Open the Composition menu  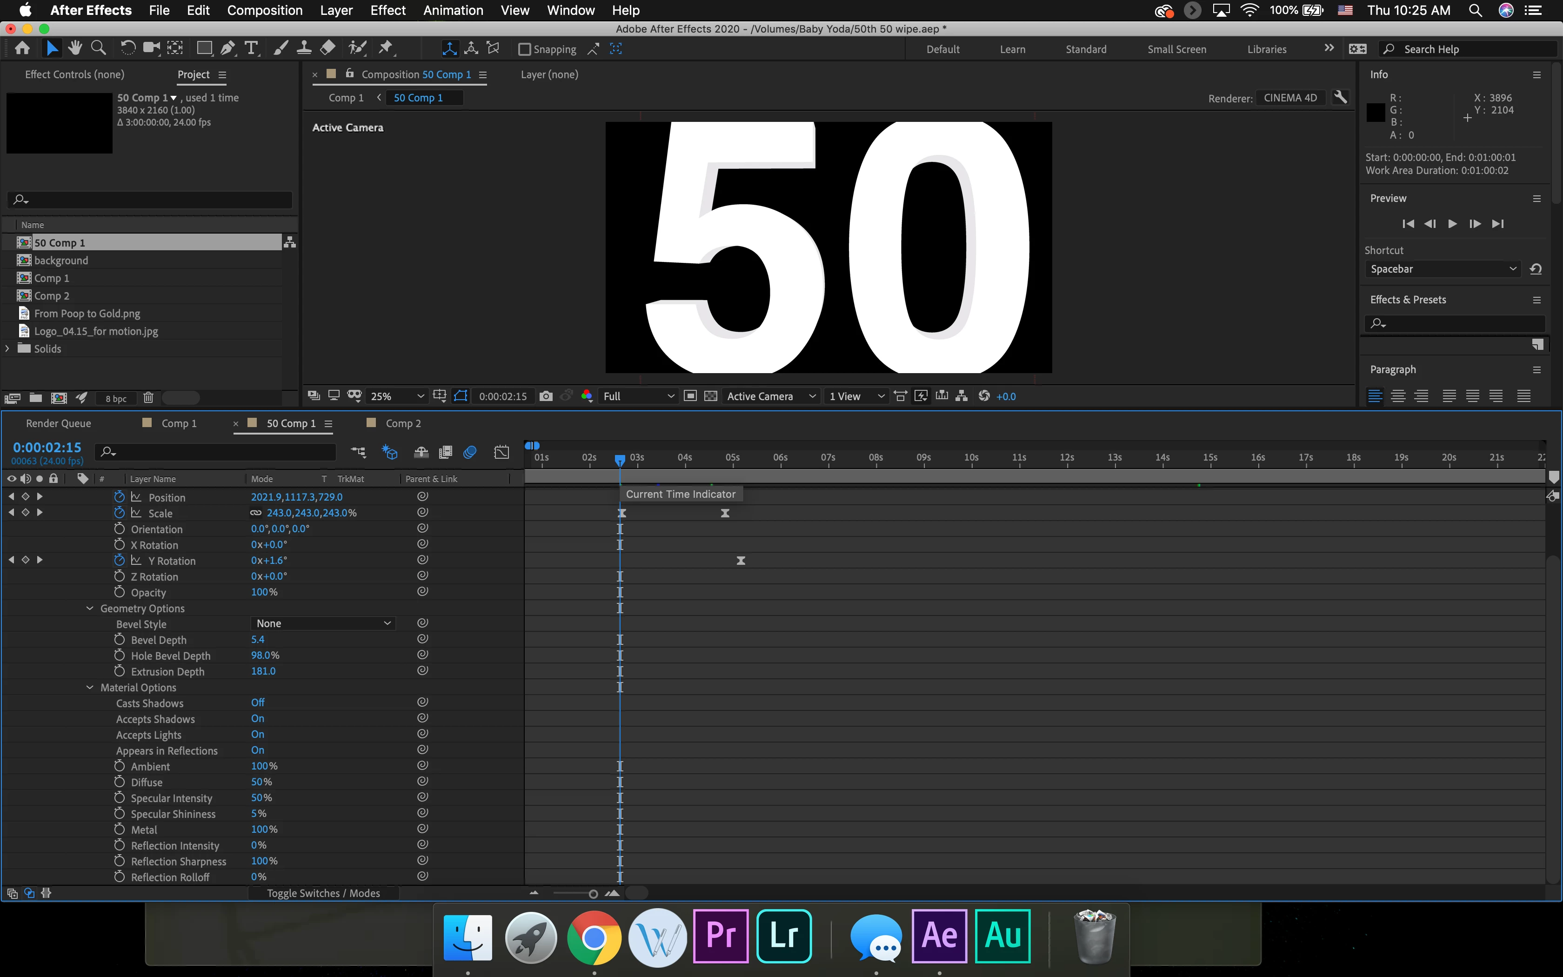[265, 10]
